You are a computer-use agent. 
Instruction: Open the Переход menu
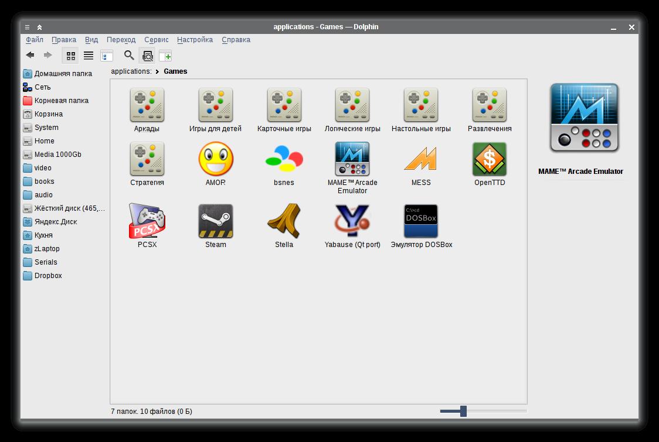point(121,39)
